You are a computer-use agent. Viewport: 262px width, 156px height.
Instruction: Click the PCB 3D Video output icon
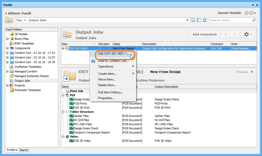point(71,141)
